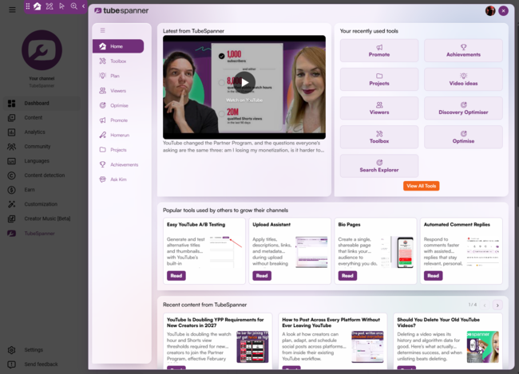This screenshot has height=374, width=519.
Task: Click the channel avatar in Studio sidebar
Action: pos(42,50)
